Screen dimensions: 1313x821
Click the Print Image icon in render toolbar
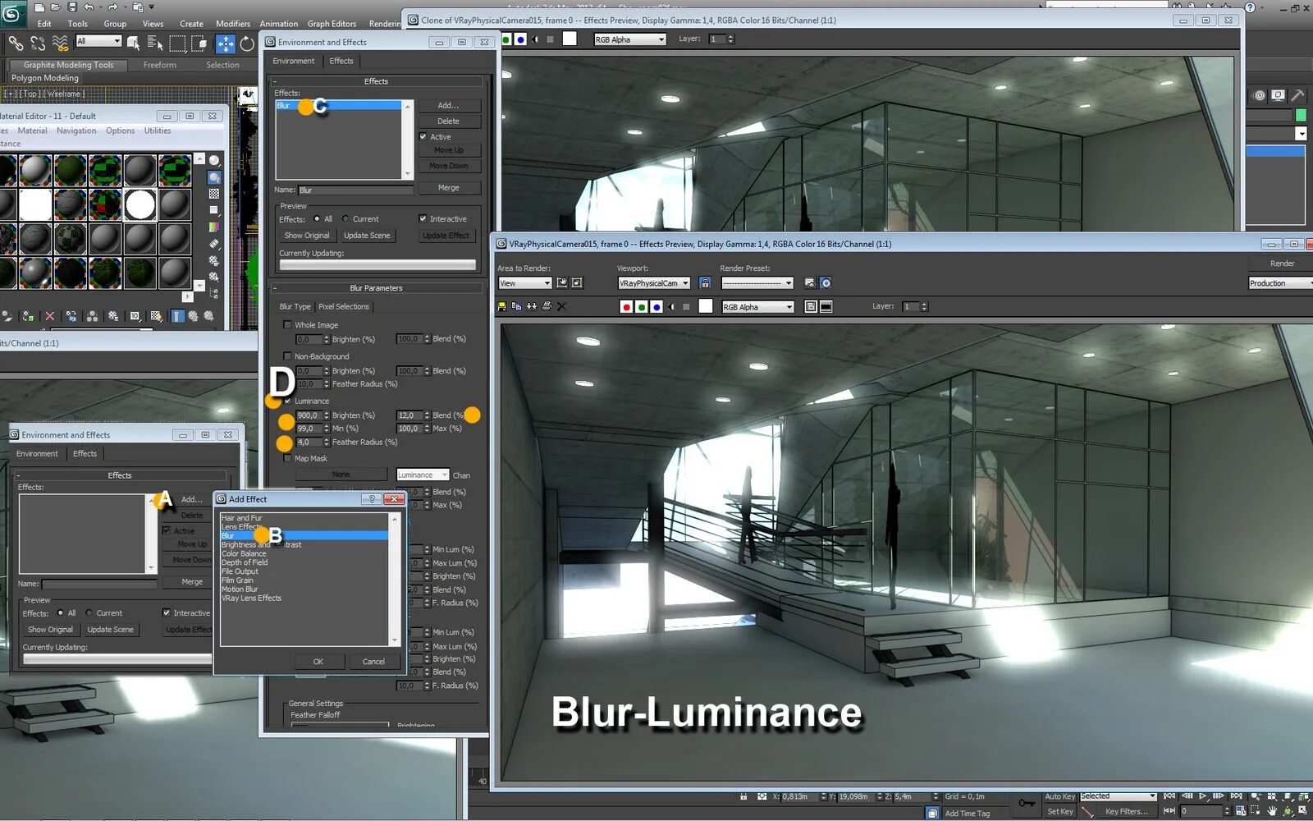point(547,306)
